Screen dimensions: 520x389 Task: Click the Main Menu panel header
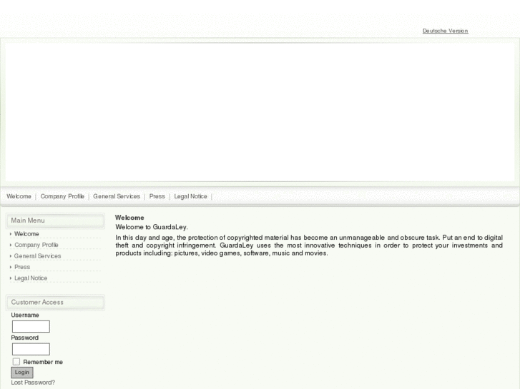55,221
